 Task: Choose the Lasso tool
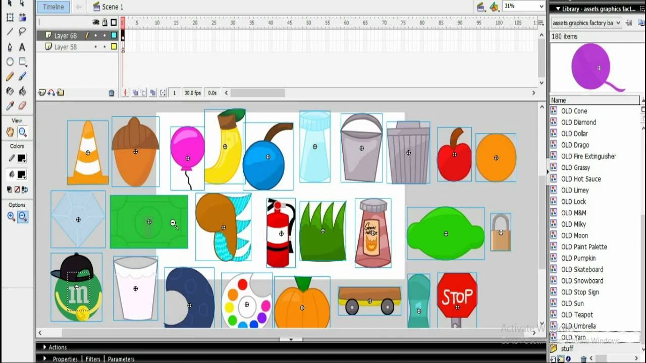coord(22,32)
